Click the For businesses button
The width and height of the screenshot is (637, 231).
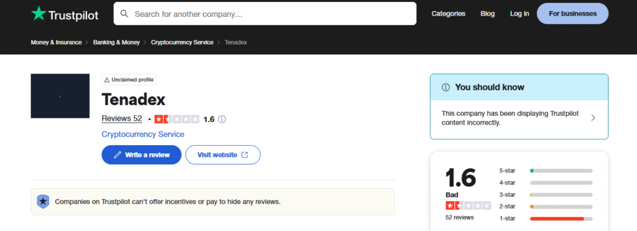(x=572, y=14)
